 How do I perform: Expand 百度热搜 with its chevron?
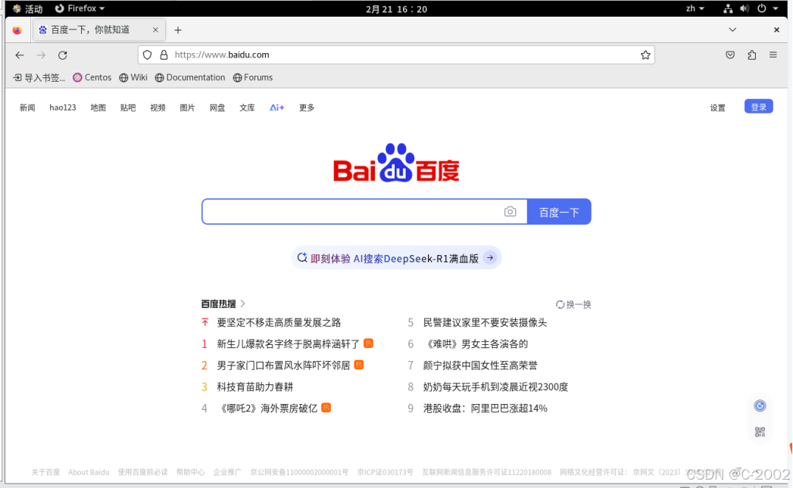(243, 303)
